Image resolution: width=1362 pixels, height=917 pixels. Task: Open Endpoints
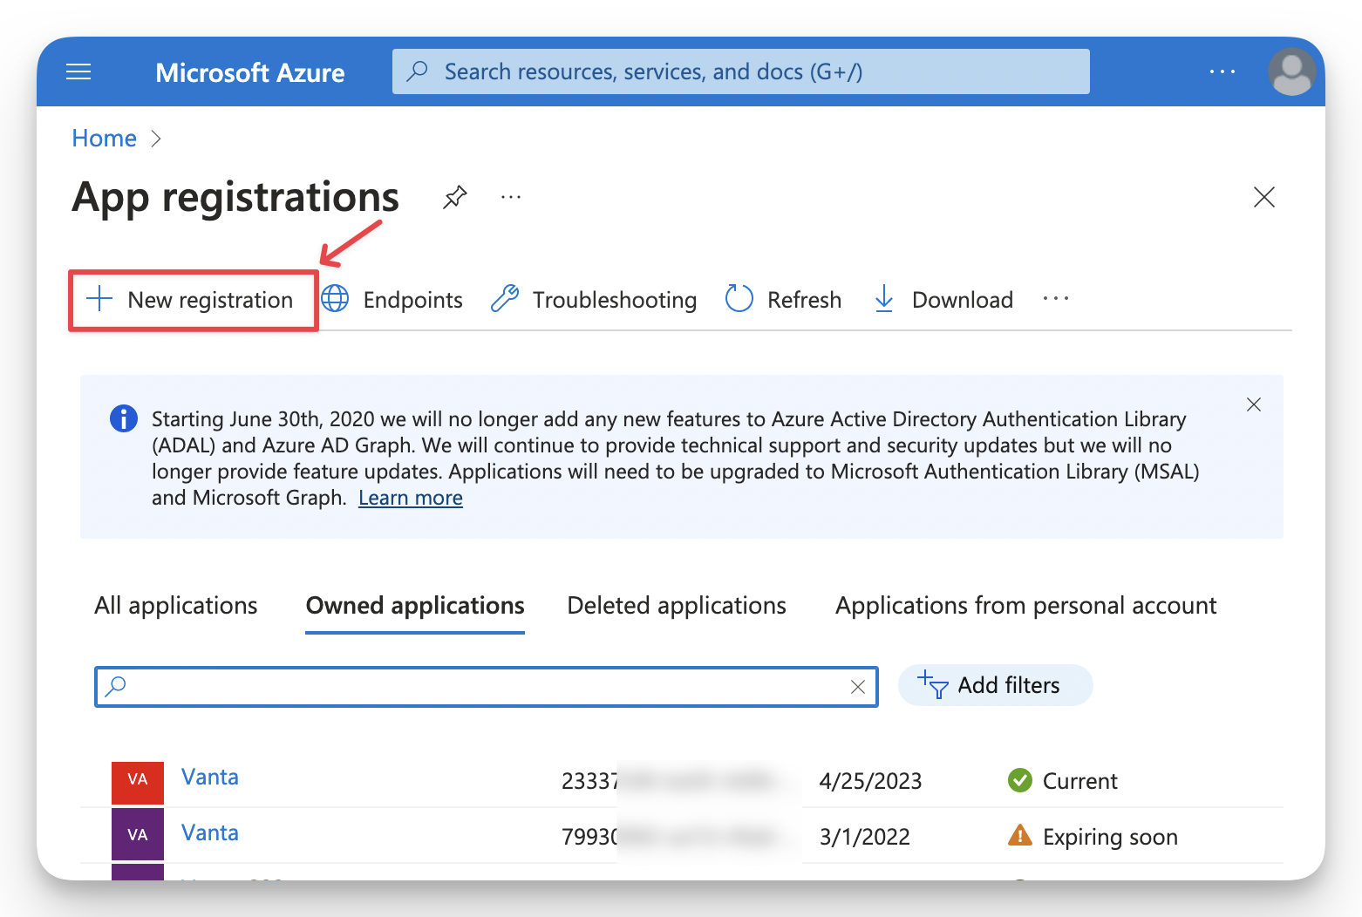pos(392,300)
